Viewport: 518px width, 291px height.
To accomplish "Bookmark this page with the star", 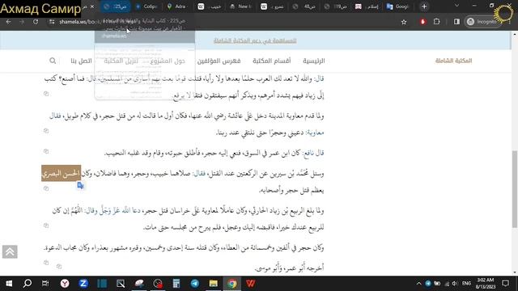I will (404, 22).
